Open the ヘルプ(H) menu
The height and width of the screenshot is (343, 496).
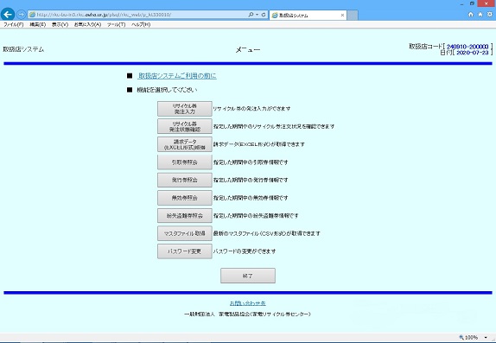(141, 25)
